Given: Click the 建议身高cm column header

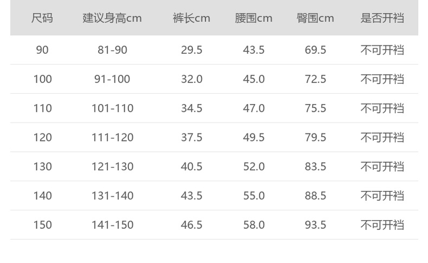Looking at the screenshot, I should click(112, 18).
